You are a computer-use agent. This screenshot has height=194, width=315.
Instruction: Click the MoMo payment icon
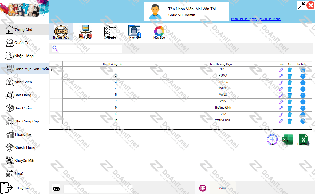coord(203,188)
